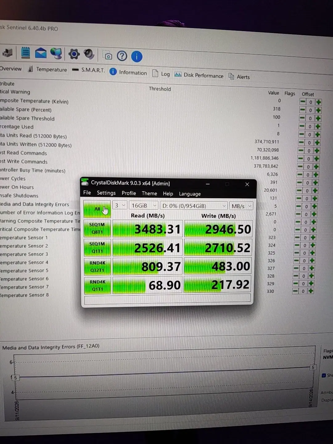Switch to the Information tab

click(128, 72)
